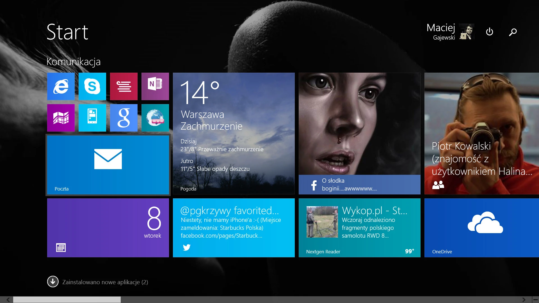Click the scrollbar left arrow

pyautogui.click(x=8, y=300)
